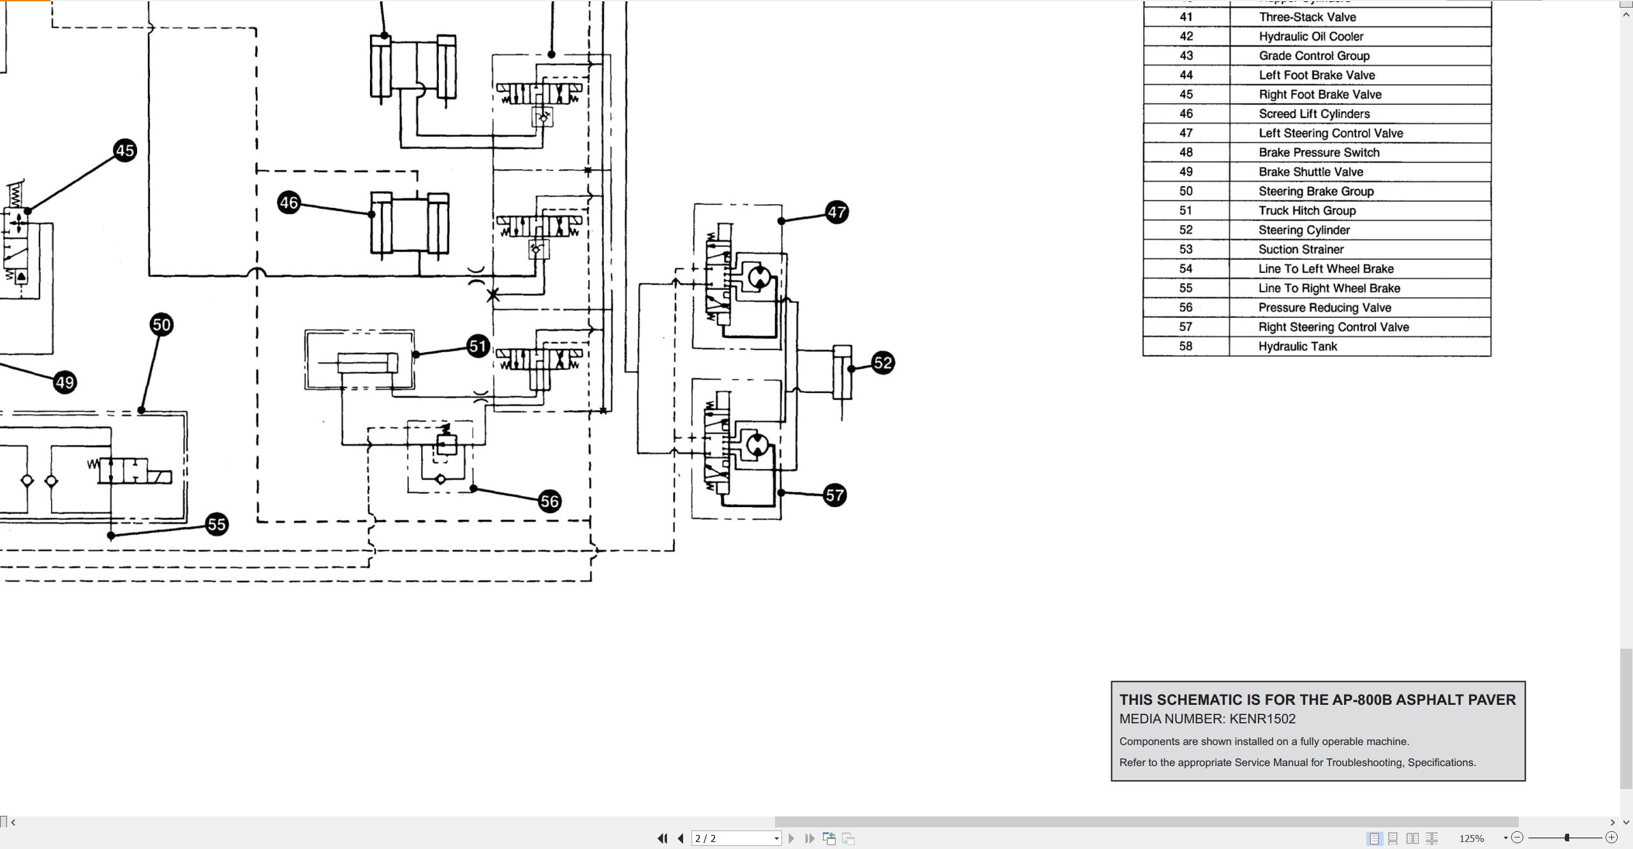This screenshot has width=1633, height=849.
Task: Click 'Left Steering Control Valve' table cell
Action: tap(1361, 133)
